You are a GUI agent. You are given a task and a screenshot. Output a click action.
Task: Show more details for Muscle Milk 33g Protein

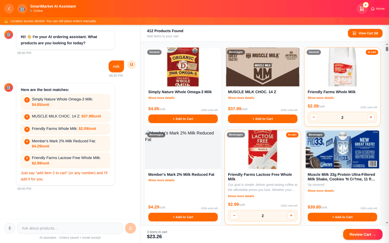coord(321,191)
